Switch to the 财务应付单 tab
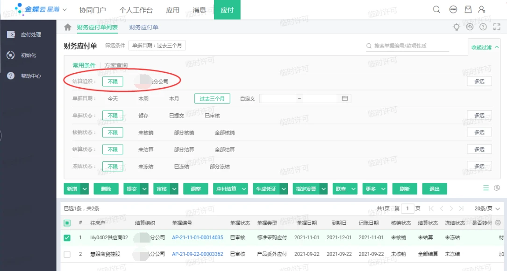 click(x=144, y=27)
